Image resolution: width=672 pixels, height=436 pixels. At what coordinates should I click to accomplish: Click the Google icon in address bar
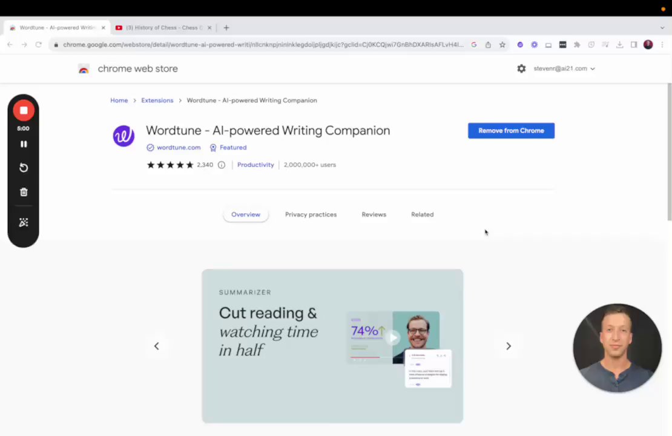coord(473,45)
